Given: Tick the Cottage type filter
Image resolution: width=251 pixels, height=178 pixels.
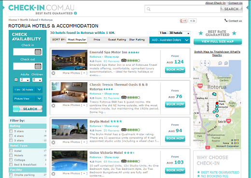Looking at the screenshot, I should 11,160.
